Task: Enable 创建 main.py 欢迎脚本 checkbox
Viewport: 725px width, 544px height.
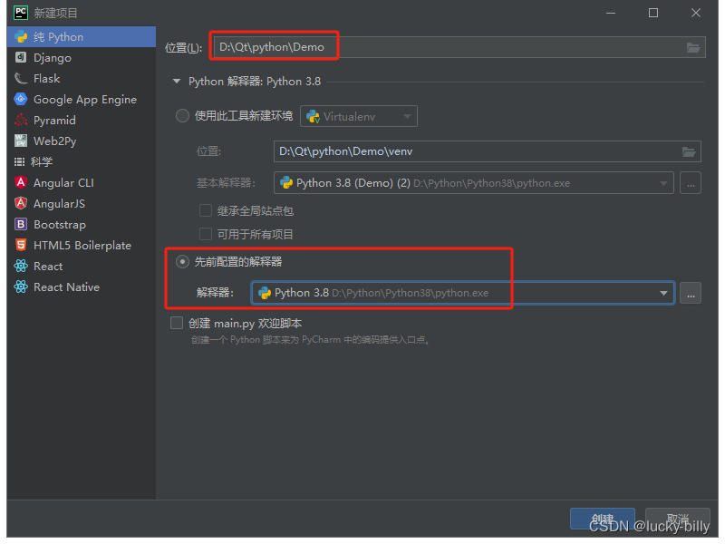Action: 177,323
